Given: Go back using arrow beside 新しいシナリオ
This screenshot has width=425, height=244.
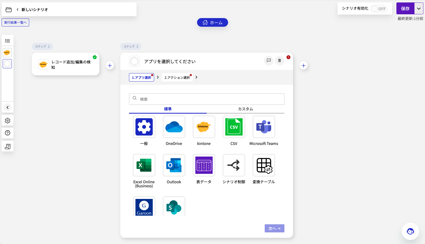Looking at the screenshot, I should click(x=18, y=9).
